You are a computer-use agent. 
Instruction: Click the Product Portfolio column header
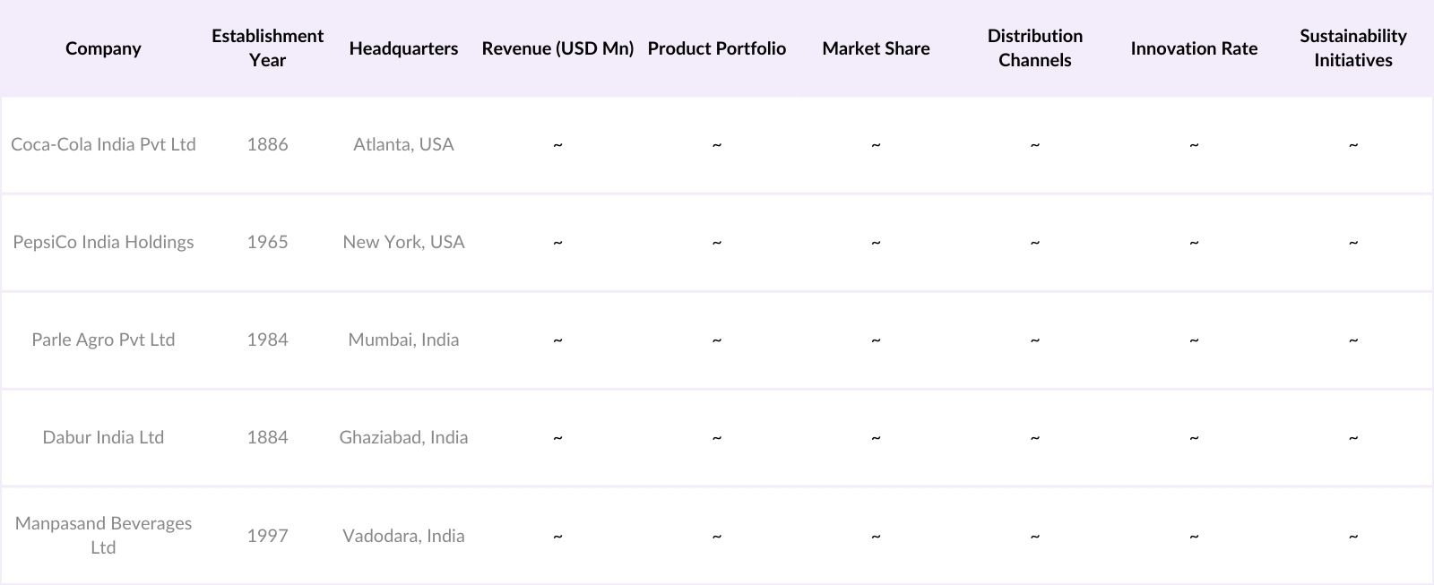pyautogui.click(x=716, y=48)
